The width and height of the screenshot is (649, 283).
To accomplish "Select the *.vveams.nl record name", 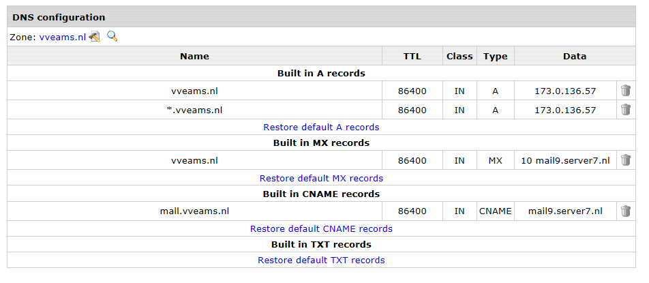I will click(194, 110).
